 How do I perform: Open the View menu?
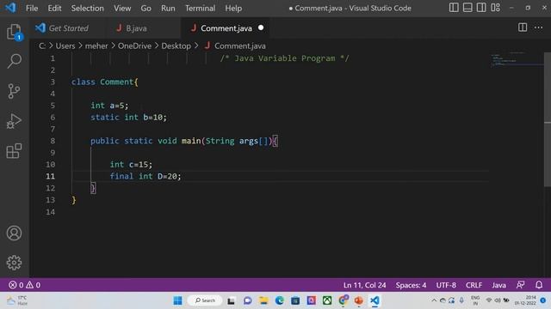122,8
